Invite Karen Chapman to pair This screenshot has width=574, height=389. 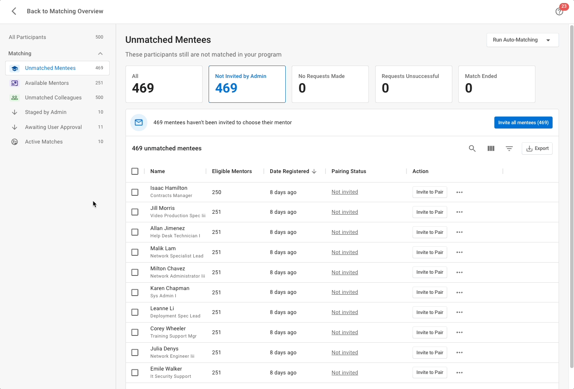point(430,293)
